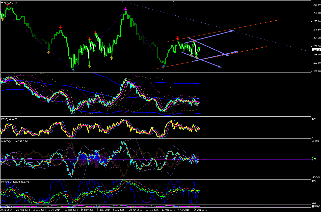The height and width of the screenshot is (212, 321).
Task: Click the 1224.70 price scale value
Action: tap(316, 38)
